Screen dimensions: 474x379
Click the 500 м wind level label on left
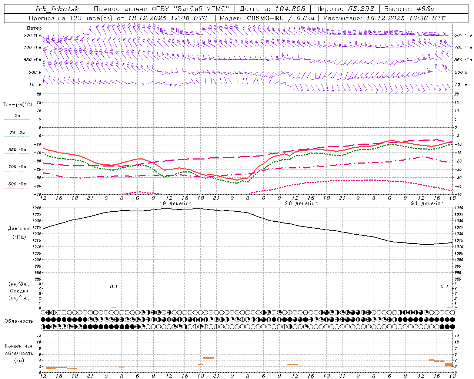point(35,72)
